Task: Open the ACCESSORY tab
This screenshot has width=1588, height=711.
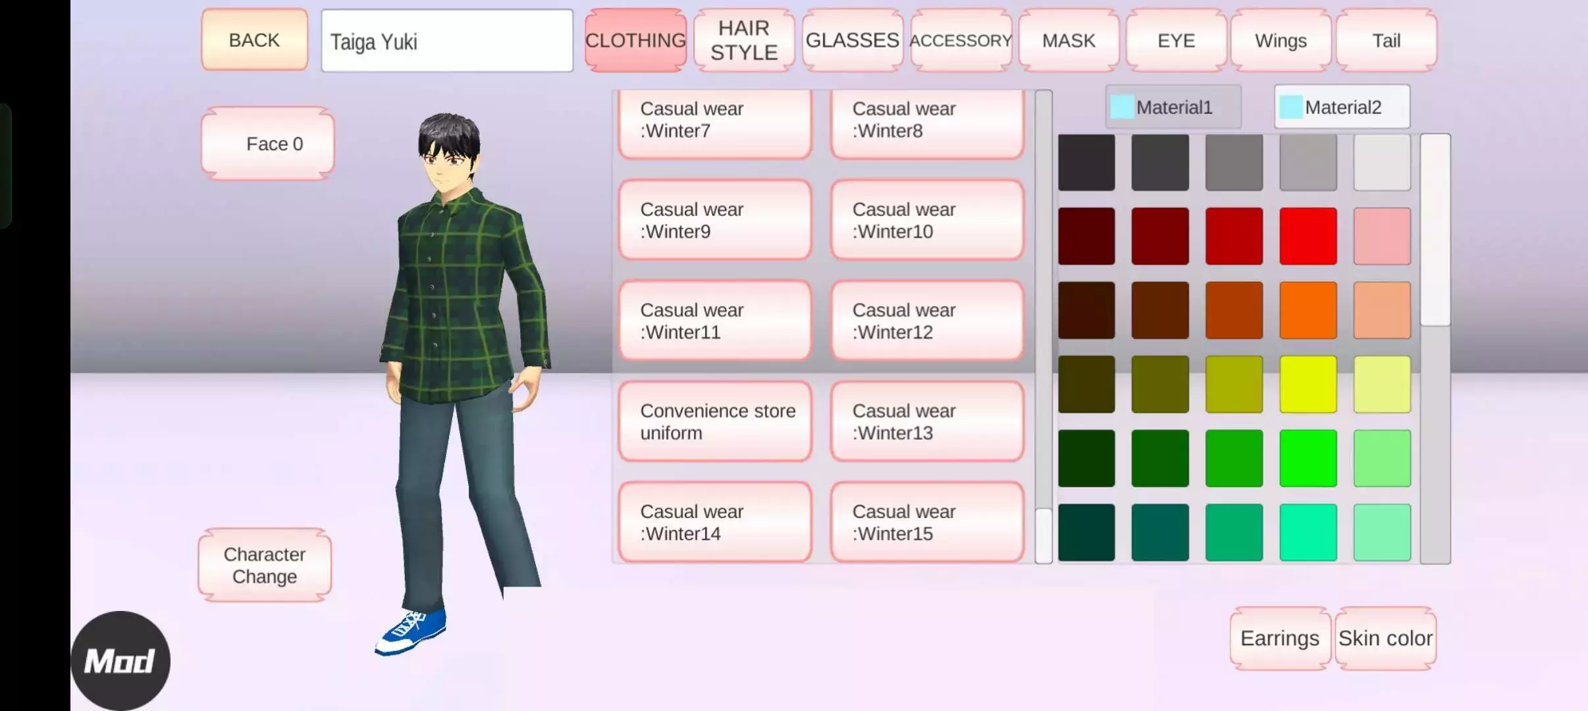Action: (961, 40)
